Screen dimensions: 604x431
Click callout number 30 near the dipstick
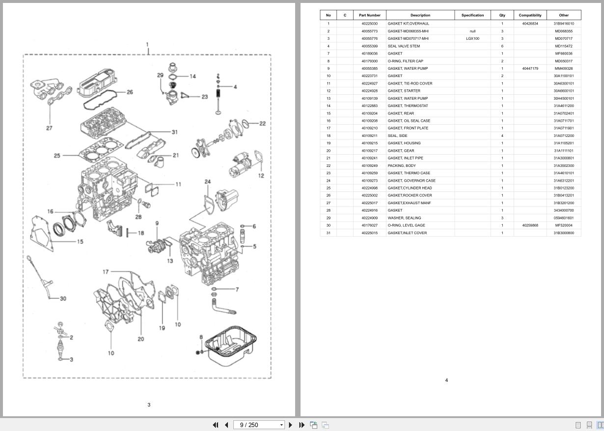click(63, 298)
